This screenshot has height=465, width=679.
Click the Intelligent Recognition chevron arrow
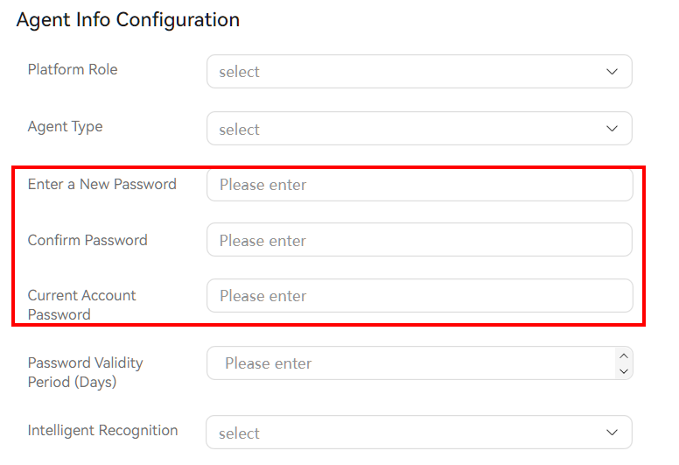[612, 433]
